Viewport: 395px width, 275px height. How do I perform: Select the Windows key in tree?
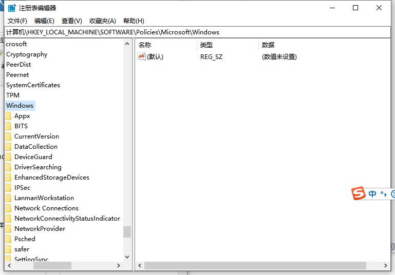click(x=20, y=106)
